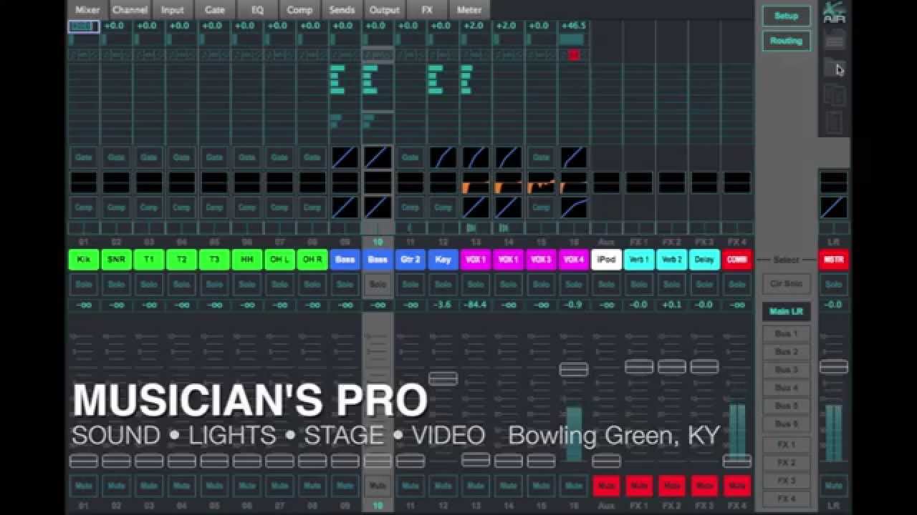Image resolution: width=917 pixels, height=515 pixels.
Task: Select Bus 1 in the bus list
Action: point(786,333)
